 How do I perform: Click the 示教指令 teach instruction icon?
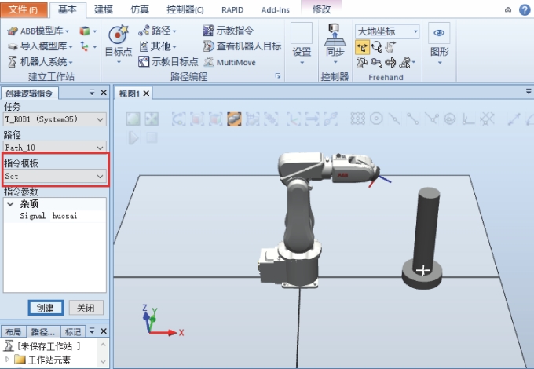tap(209, 31)
